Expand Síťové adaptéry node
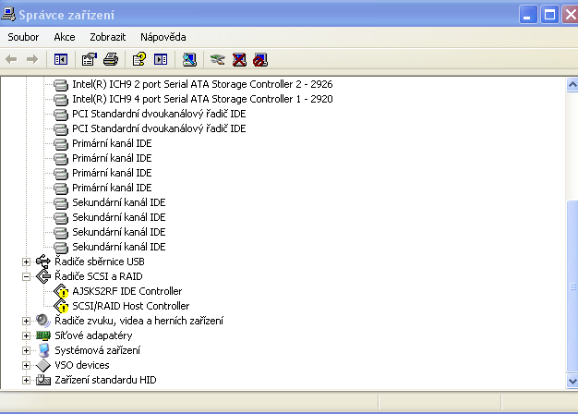 (x=26, y=335)
